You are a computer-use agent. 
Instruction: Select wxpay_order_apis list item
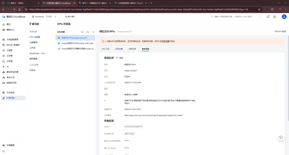[75, 43]
